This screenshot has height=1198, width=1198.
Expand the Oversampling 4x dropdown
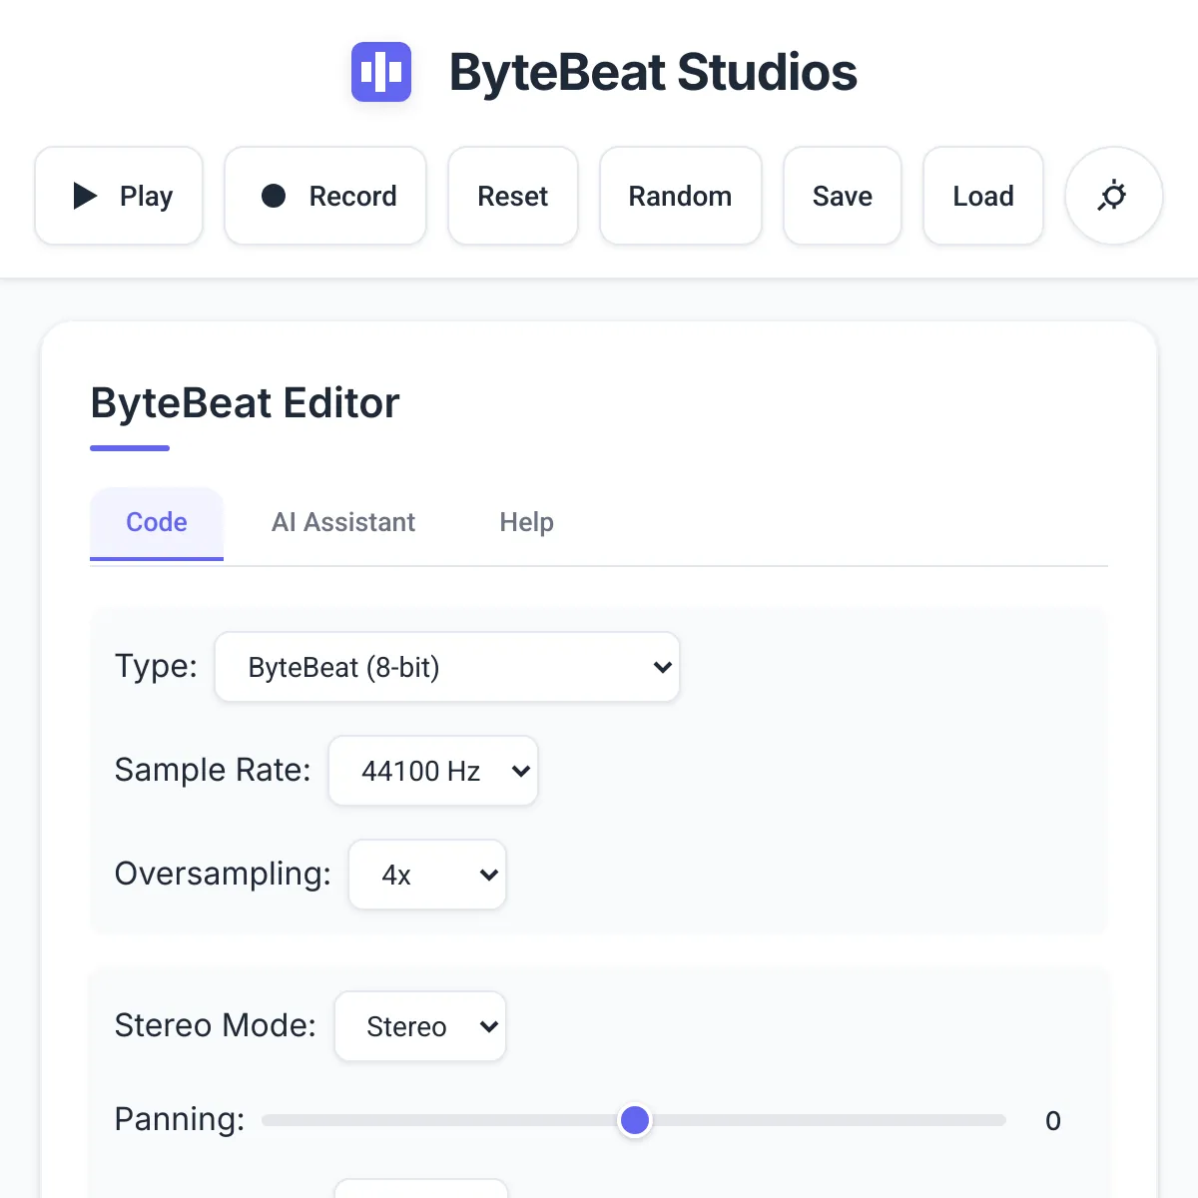tap(427, 875)
